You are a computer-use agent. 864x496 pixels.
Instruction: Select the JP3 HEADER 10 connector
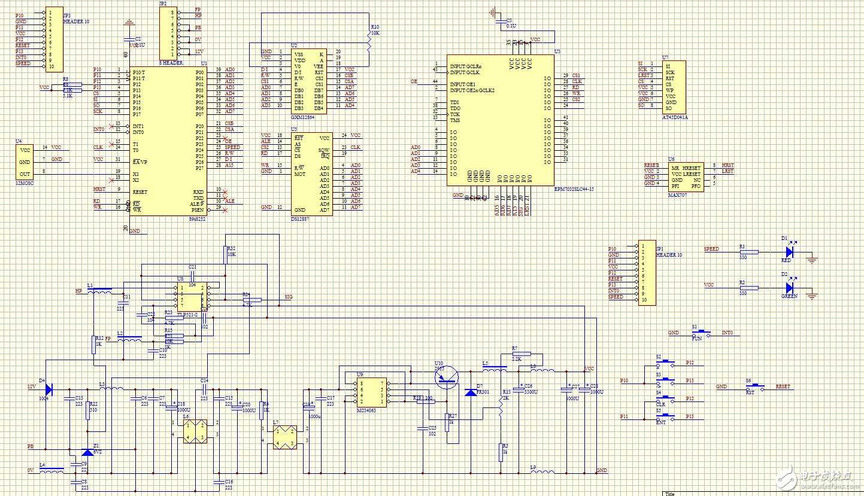[54, 39]
